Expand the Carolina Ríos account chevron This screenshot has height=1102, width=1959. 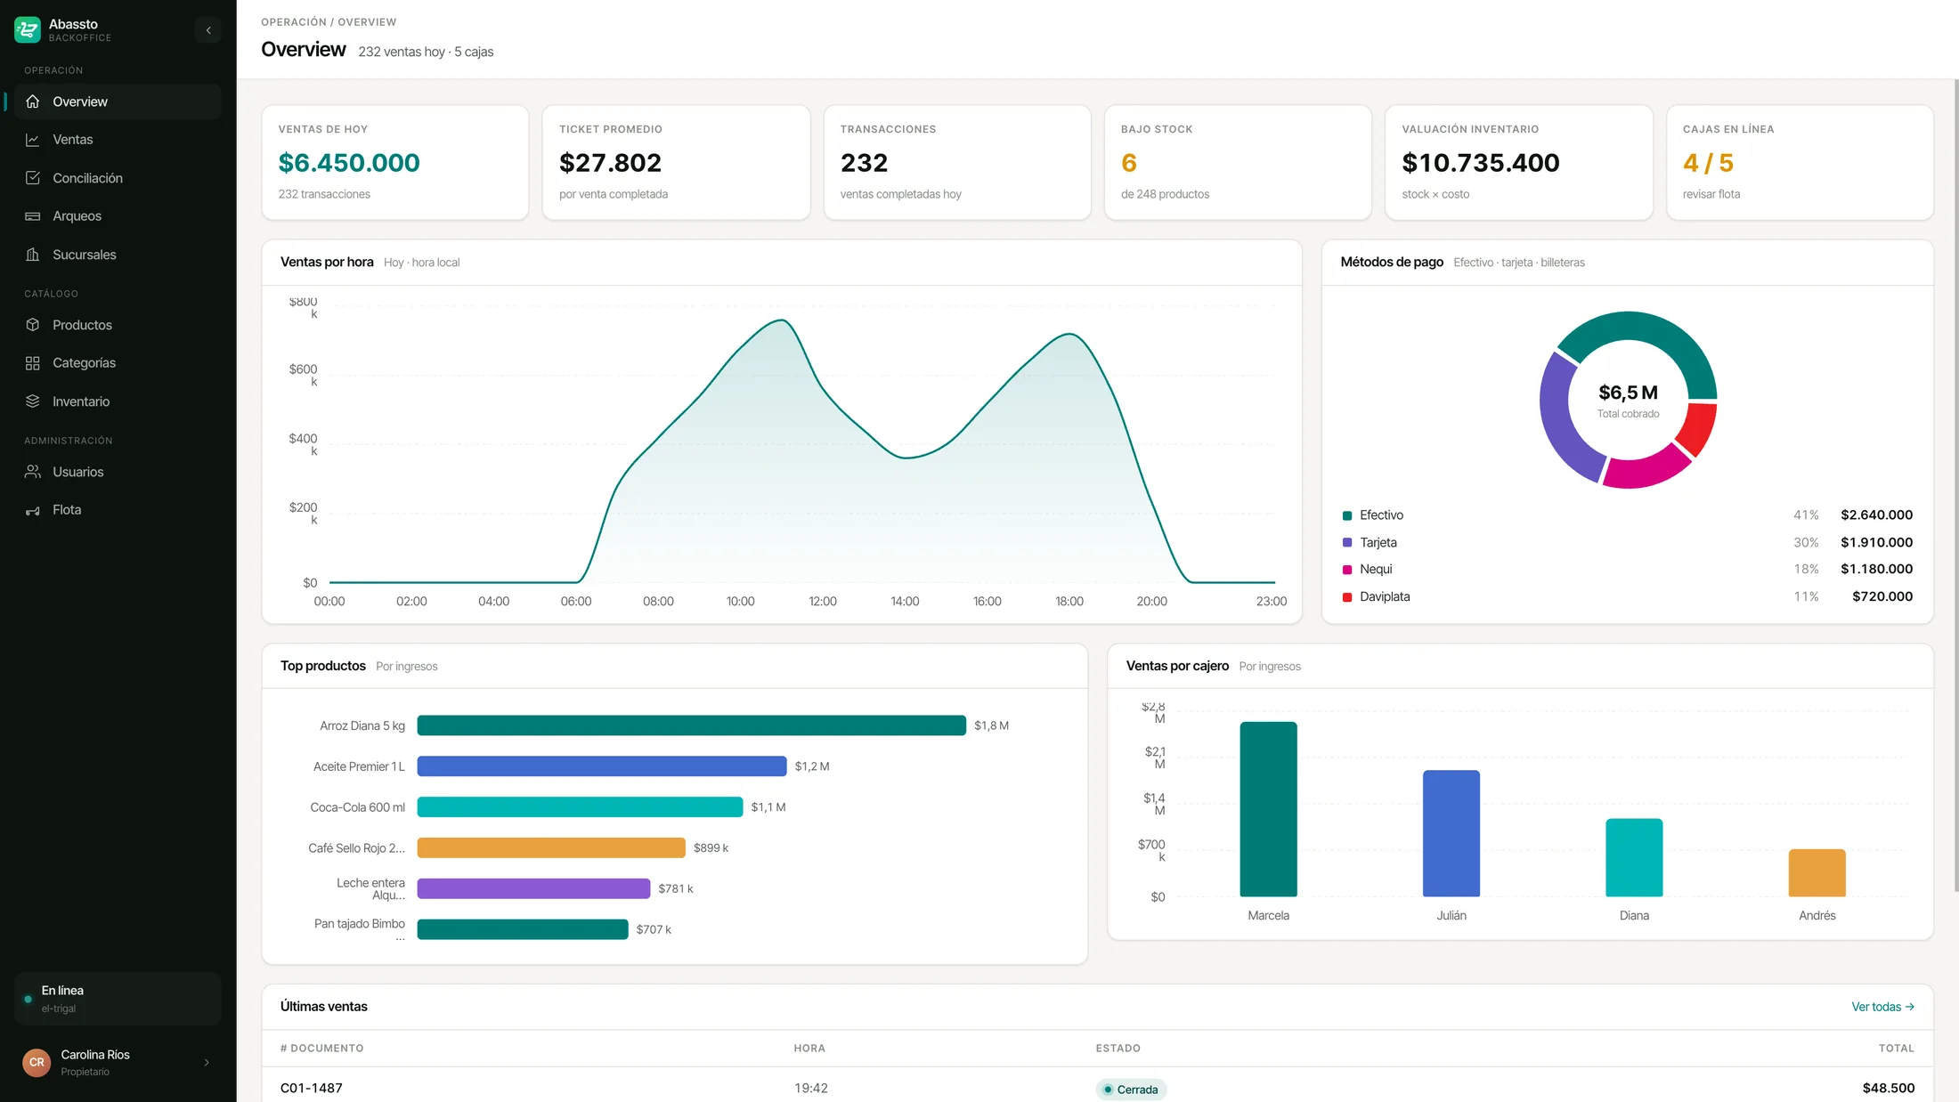click(207, 1062)
